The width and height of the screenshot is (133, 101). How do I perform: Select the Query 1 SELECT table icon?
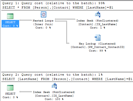tap(10, 16)
